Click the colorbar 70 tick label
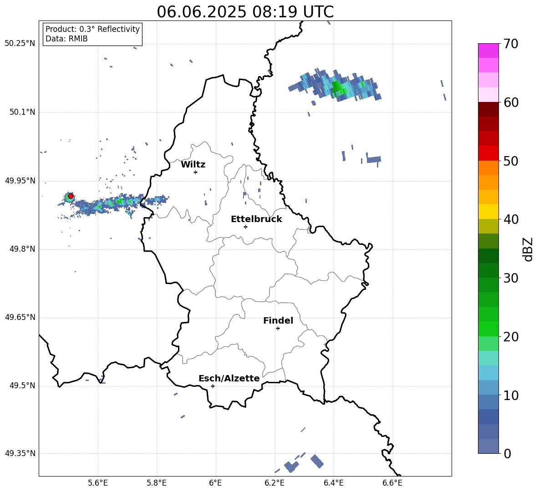Image resolution: width=539 pixels, height=492 pixels. 511,44
